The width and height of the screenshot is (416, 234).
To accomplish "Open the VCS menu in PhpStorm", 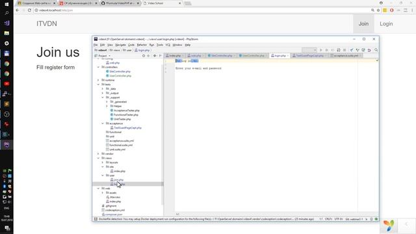I will point(168,45).
